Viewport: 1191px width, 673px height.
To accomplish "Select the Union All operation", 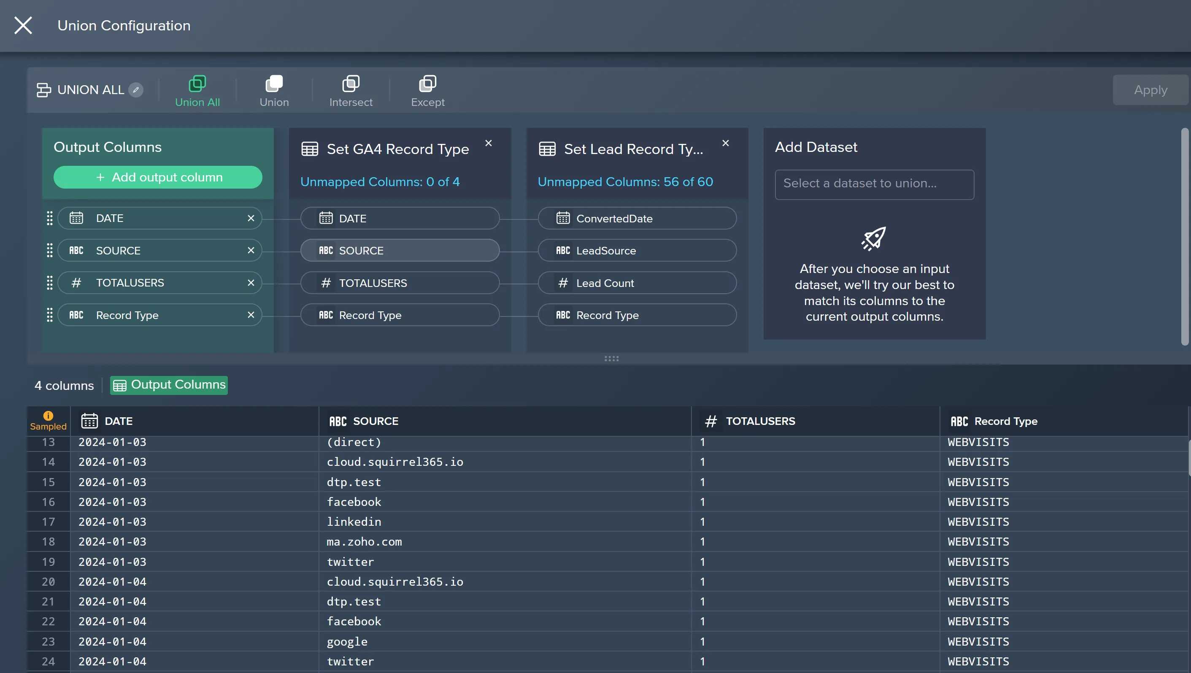I will point(197,92).
